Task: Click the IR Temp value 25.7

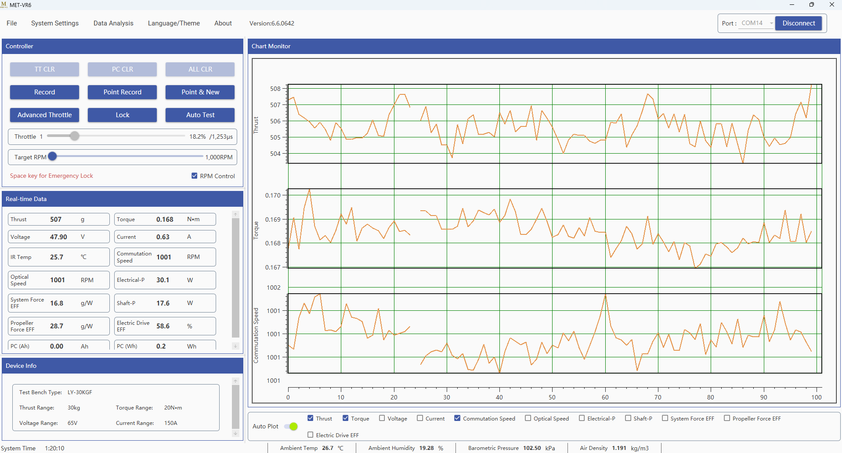Action: [57, 257]
